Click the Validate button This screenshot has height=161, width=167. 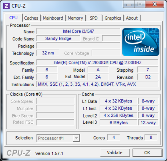pos(115,153)
